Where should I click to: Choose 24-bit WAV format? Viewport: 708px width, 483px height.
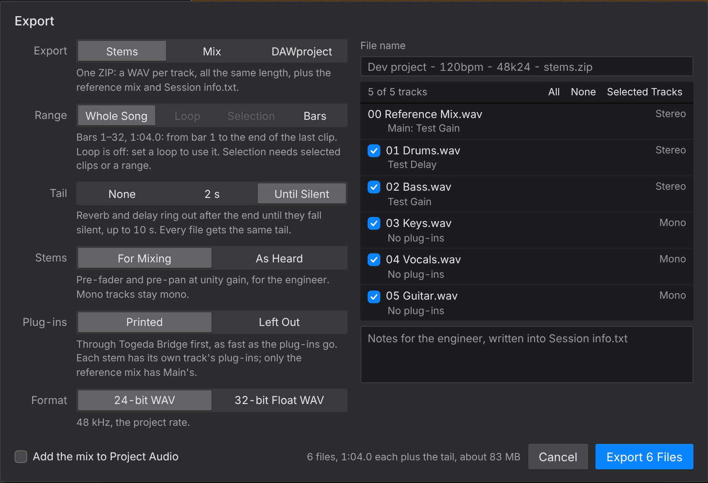click(145, 400)
